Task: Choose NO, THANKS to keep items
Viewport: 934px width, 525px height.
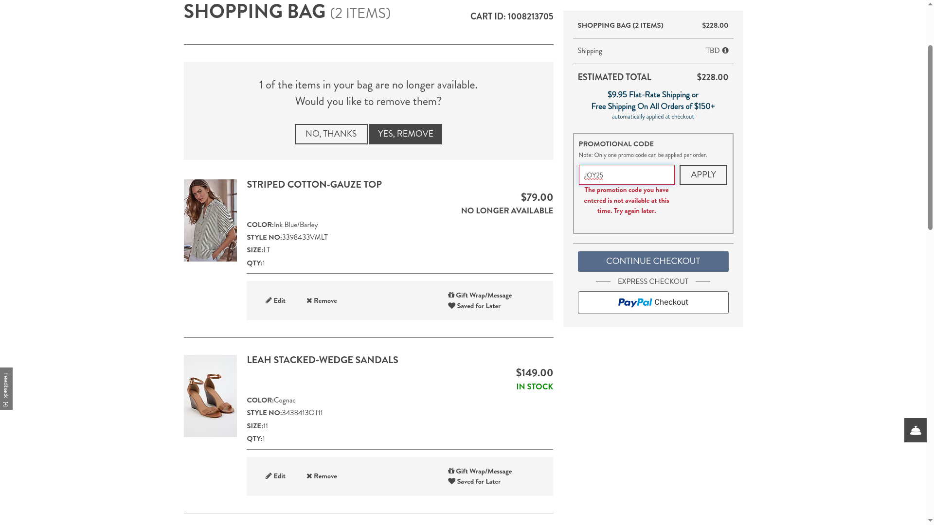Action: click(331, 134)
